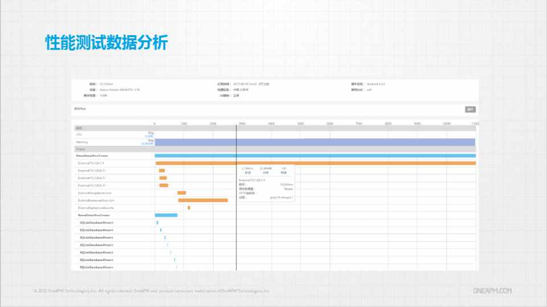Click the gray button at panel's top right

click(470, 109)
